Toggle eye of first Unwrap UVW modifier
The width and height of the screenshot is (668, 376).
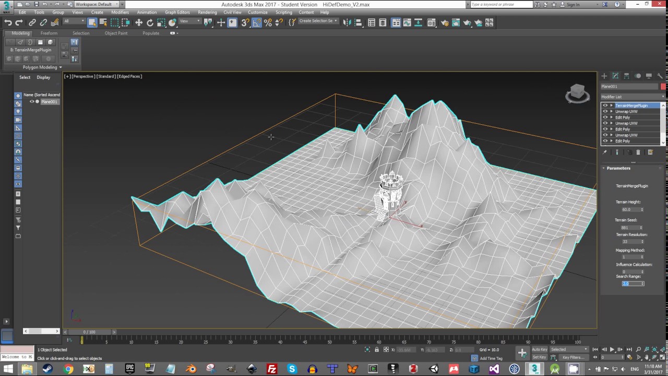point(605,111)
